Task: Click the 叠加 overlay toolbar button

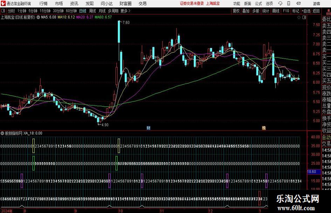Action: point(246,11)
